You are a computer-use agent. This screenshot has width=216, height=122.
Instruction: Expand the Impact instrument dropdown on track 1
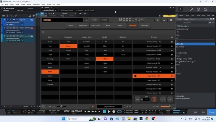(x=22, y=24)
